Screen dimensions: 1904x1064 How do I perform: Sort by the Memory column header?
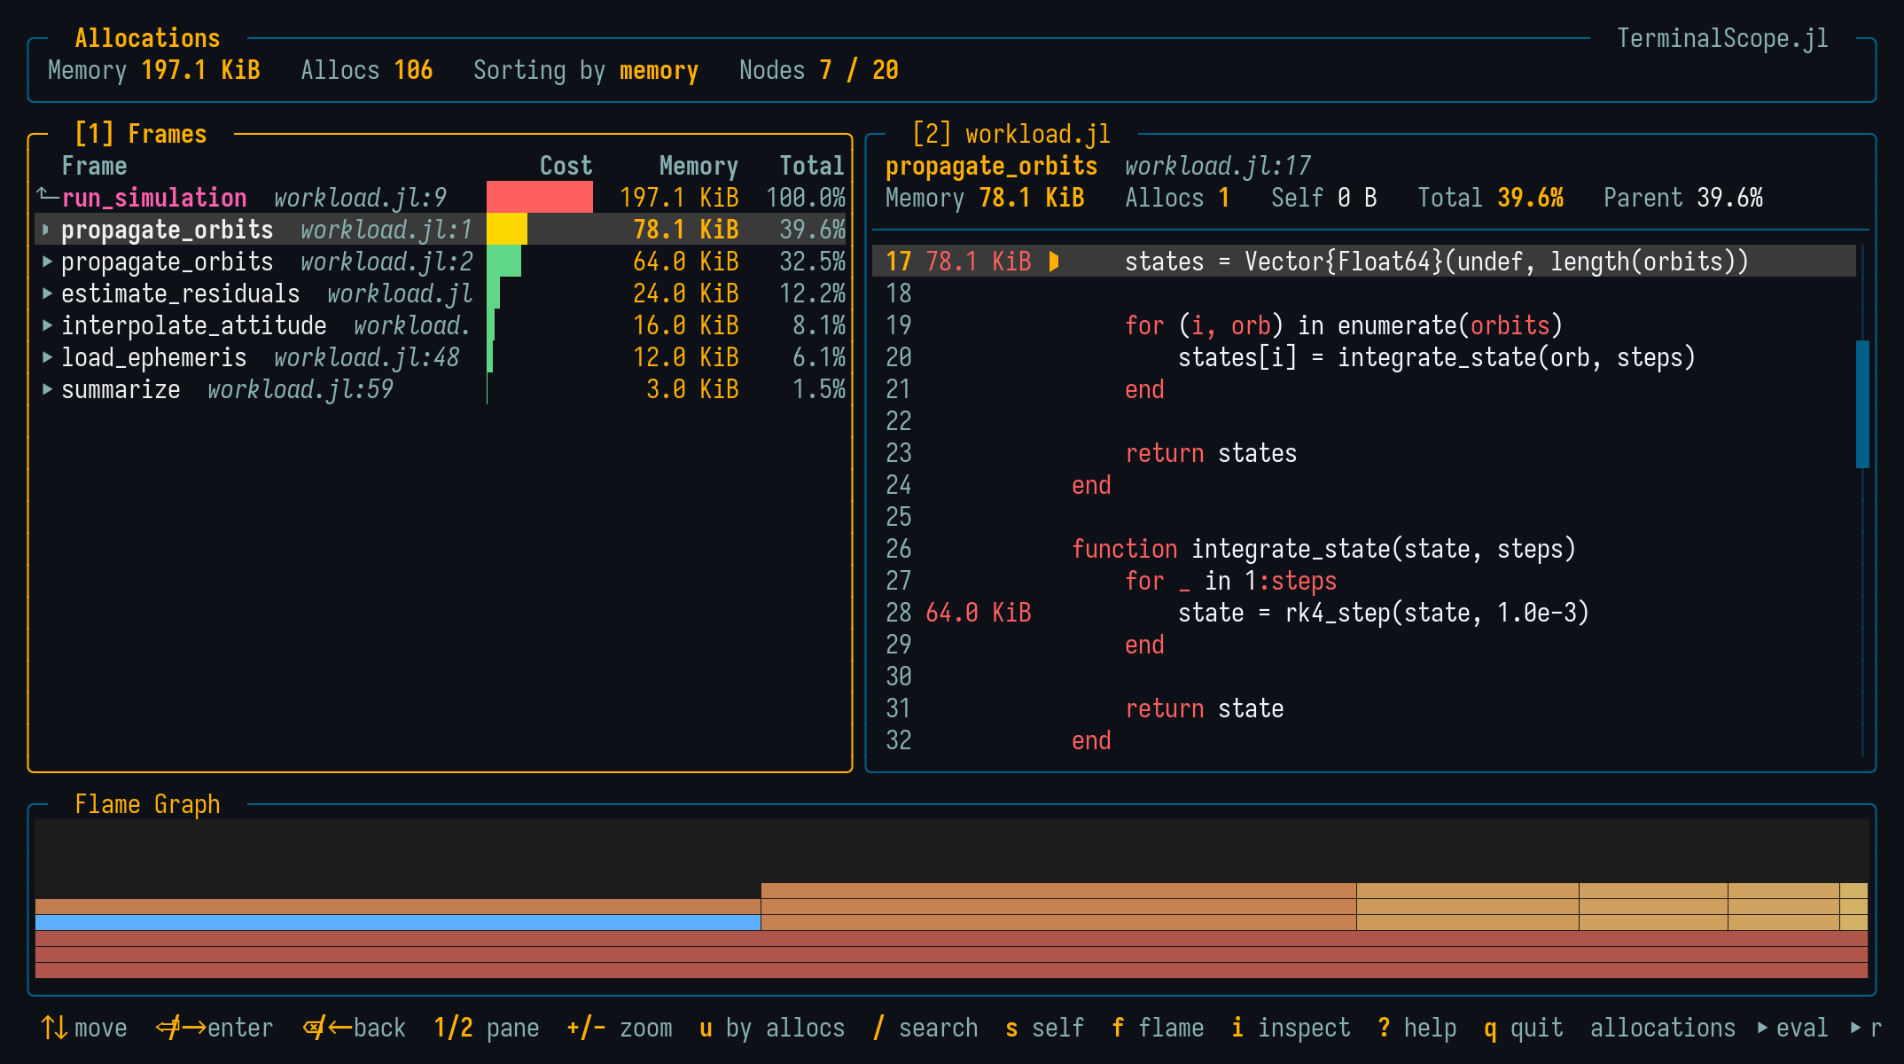tap(698, 166)
